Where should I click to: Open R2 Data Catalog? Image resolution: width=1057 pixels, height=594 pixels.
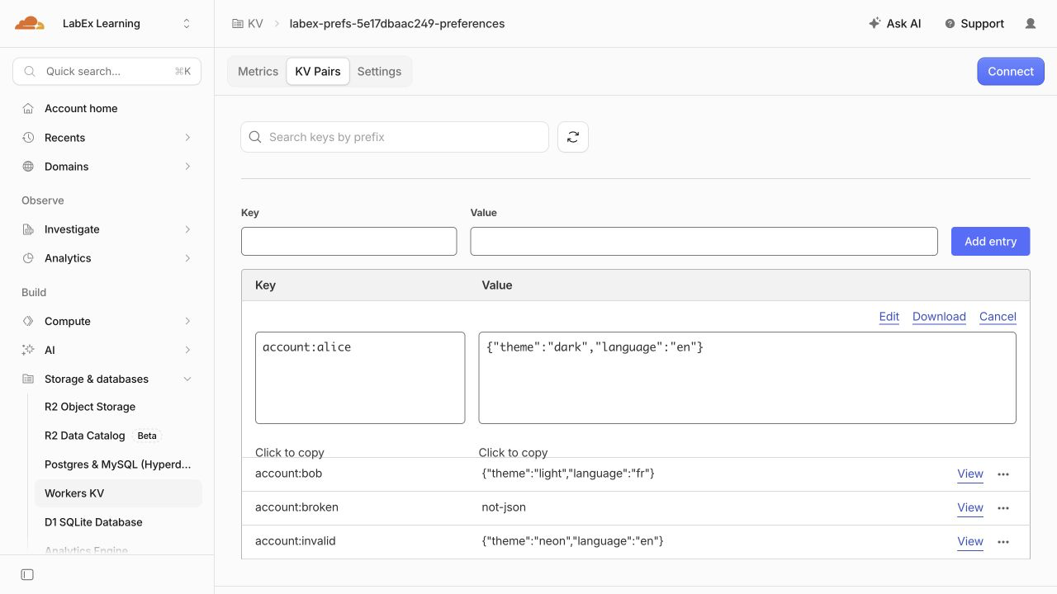pyautogui.click(x=85, y=436)
